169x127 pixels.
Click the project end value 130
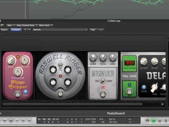pyautogui.click(x=93, y=122)
